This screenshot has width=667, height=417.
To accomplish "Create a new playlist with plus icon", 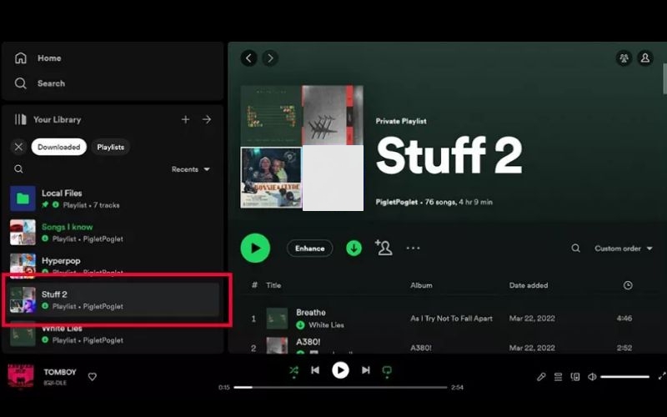I will coord(185,119).
